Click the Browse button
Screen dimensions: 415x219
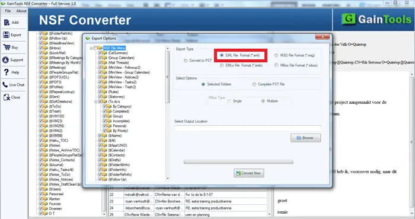305,138
